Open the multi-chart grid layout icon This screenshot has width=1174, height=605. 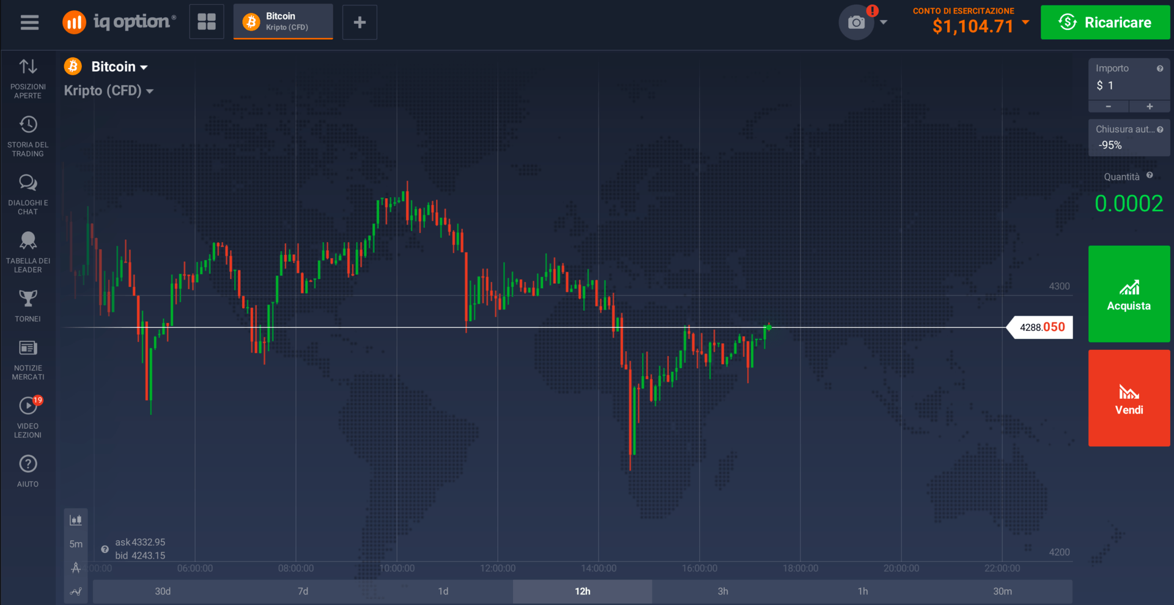click(x=207, y=22)
